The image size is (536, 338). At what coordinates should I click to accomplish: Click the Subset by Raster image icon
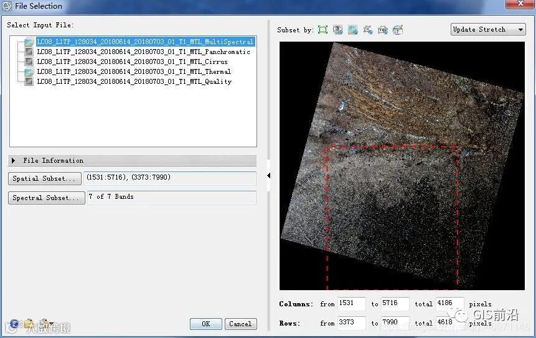click(353, 30)
